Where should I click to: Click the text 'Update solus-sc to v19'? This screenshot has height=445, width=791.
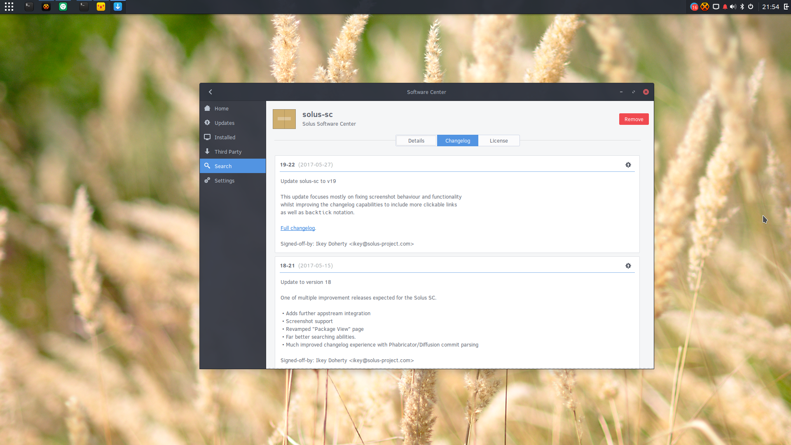pos(308,181)
